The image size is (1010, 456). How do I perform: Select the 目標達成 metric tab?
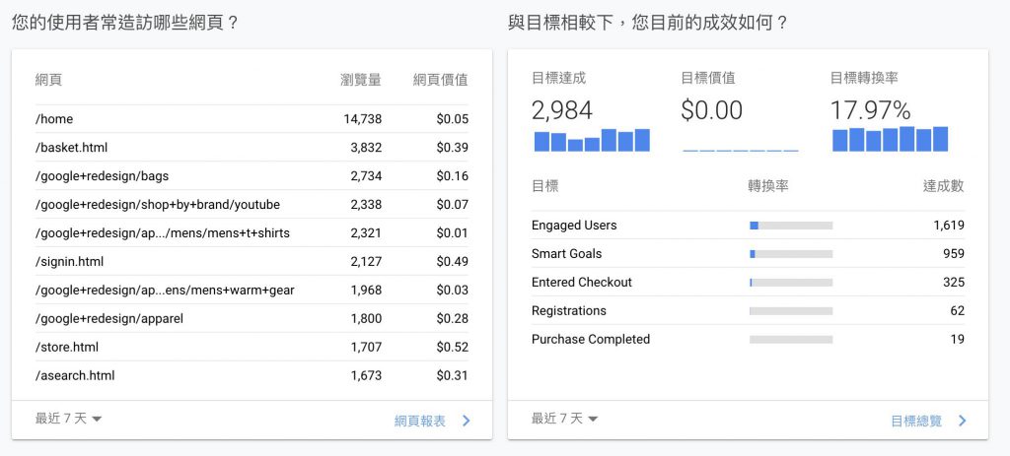coord(558,78)
